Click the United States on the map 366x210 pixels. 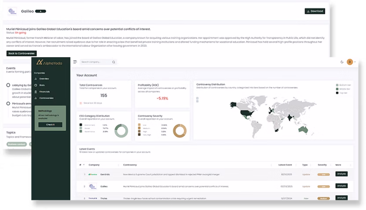pos(247,113)
